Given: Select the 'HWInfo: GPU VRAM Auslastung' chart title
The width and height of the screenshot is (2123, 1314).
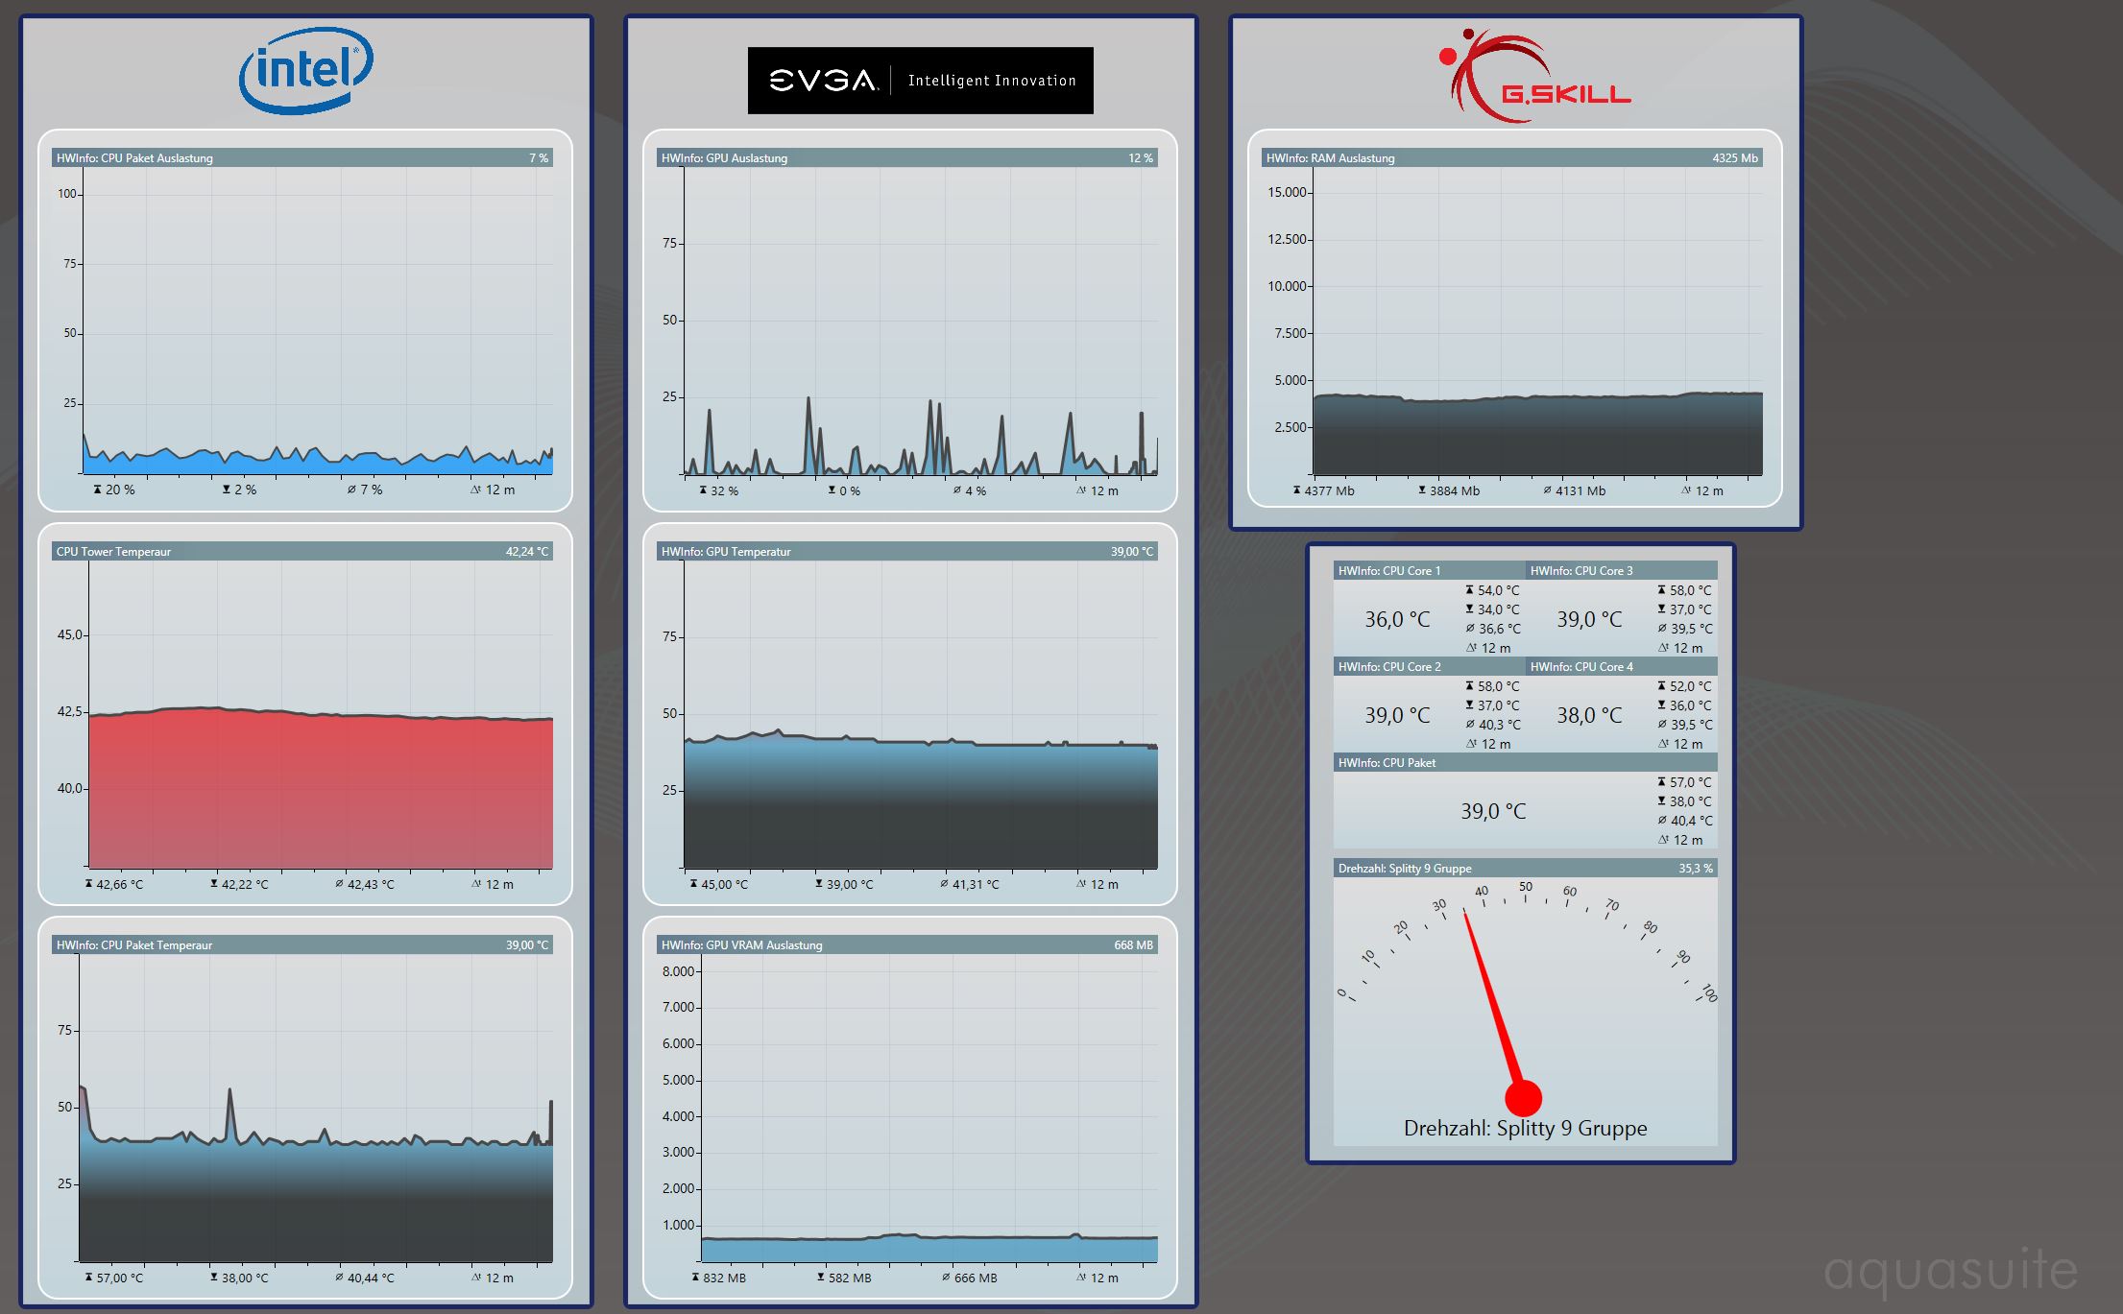Looking at the screenshot, I should point(741,945).
